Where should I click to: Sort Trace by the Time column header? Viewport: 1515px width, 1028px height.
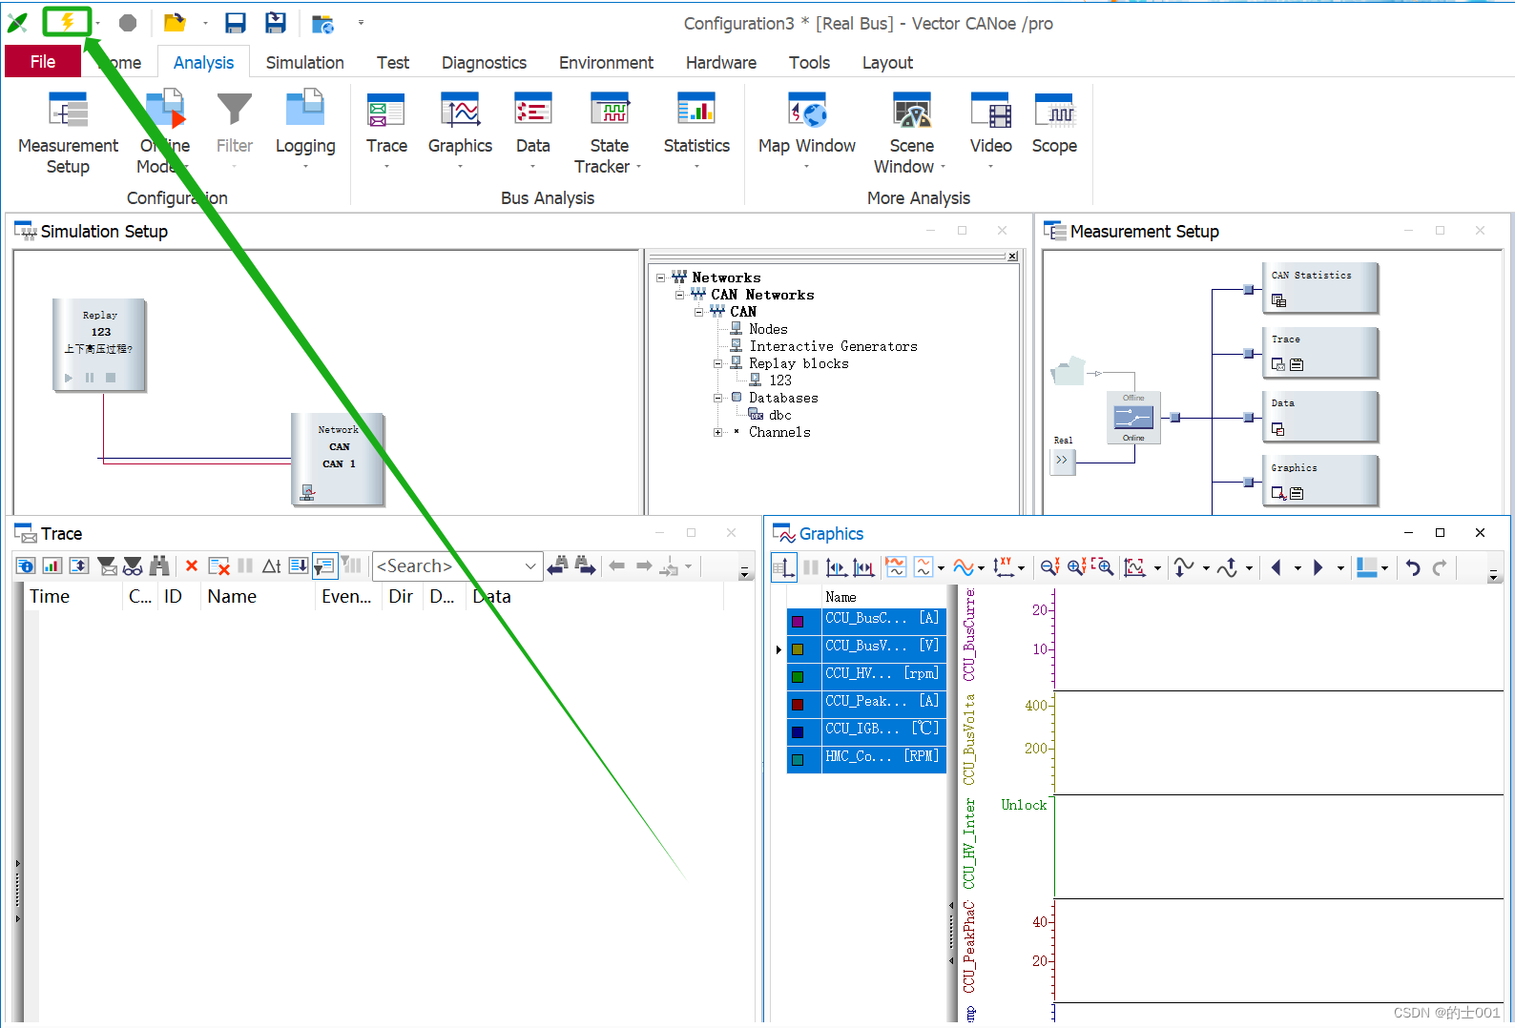73,596
